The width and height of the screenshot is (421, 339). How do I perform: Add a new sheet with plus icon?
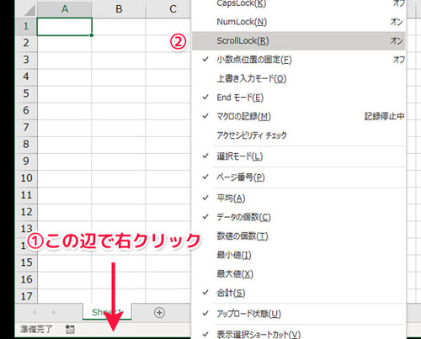click(x=159, y=312)
